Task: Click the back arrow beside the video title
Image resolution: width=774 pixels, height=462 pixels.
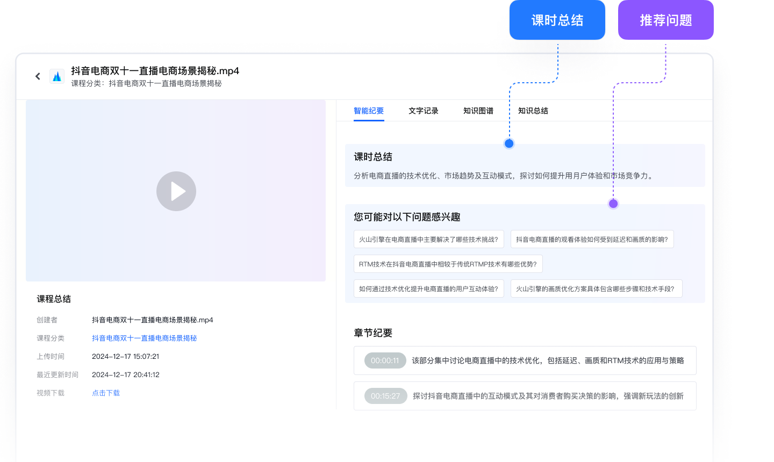Action: [x=38, y=76]
